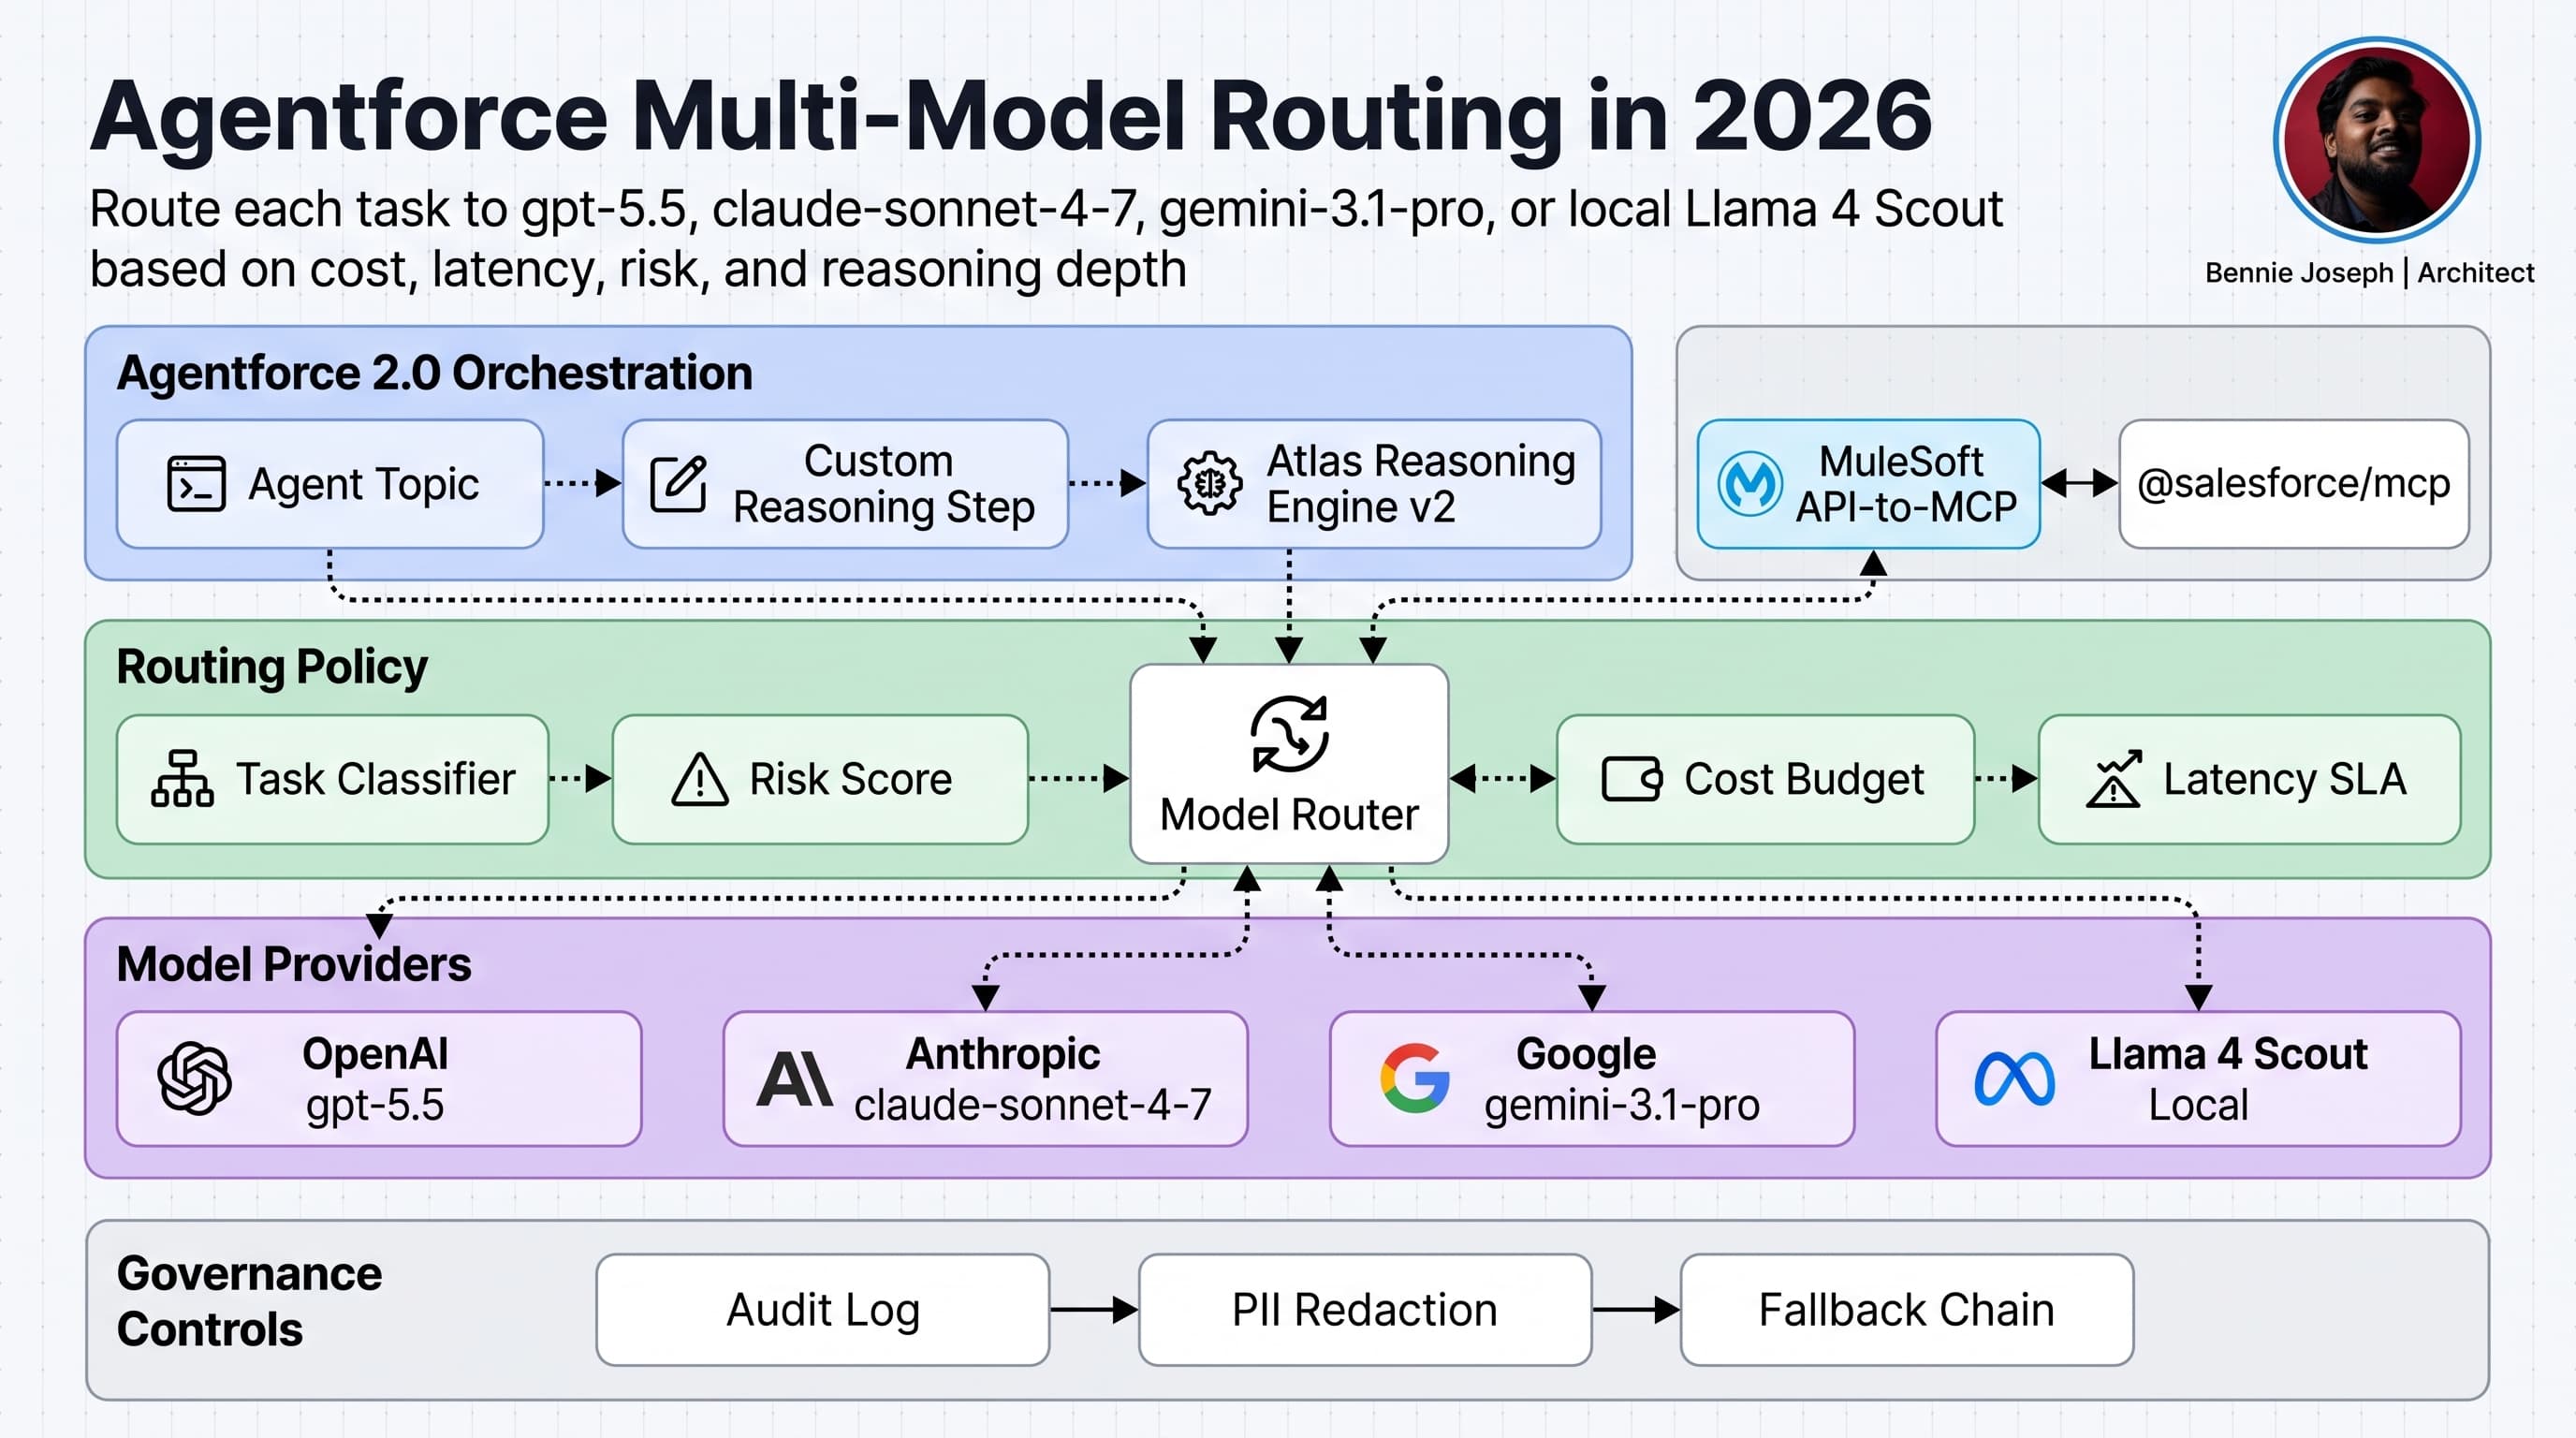Viewport: 2576px width, 1438px height.
Task: Select the Agent Topic box
Action: (330, 484)
